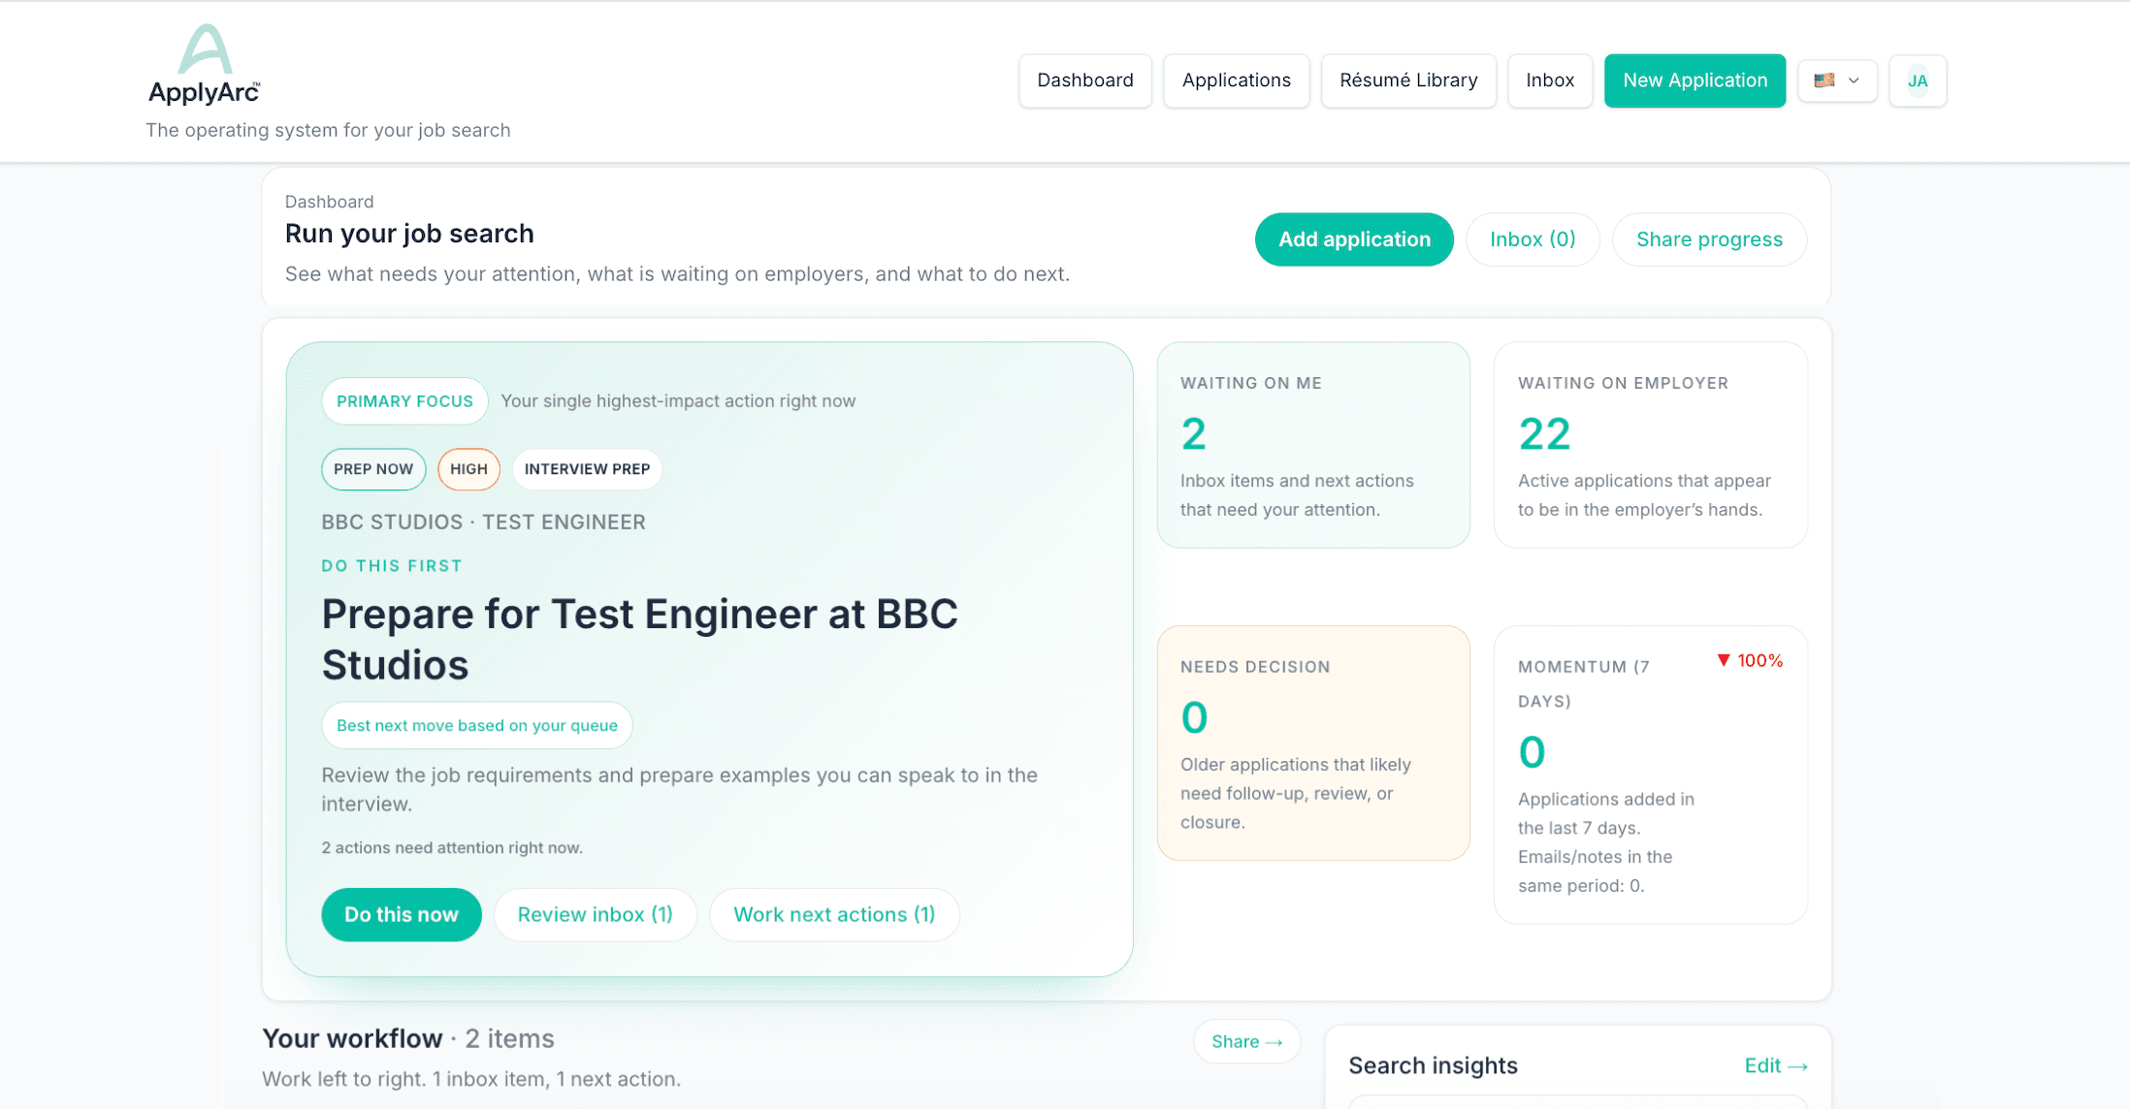Click Work next actions (1)
This screenshot has width=2130, height=1109.
pyautogui.click(x=834, y=914)
